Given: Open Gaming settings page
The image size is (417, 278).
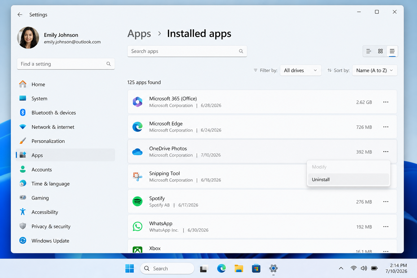Looking at the screenshot, I should tap(65, 198).
